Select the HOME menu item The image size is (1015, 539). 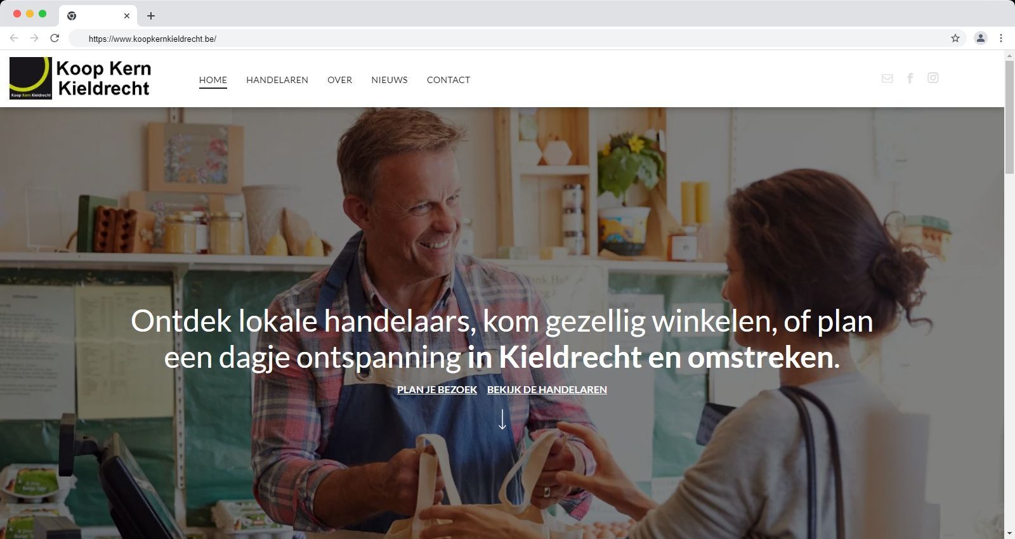coord(213,80)
